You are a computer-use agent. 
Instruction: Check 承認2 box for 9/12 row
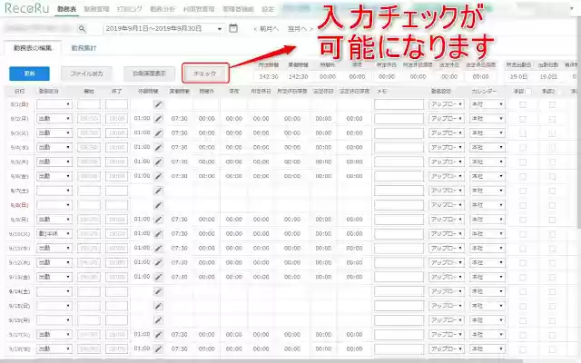[x=552, y=263]
